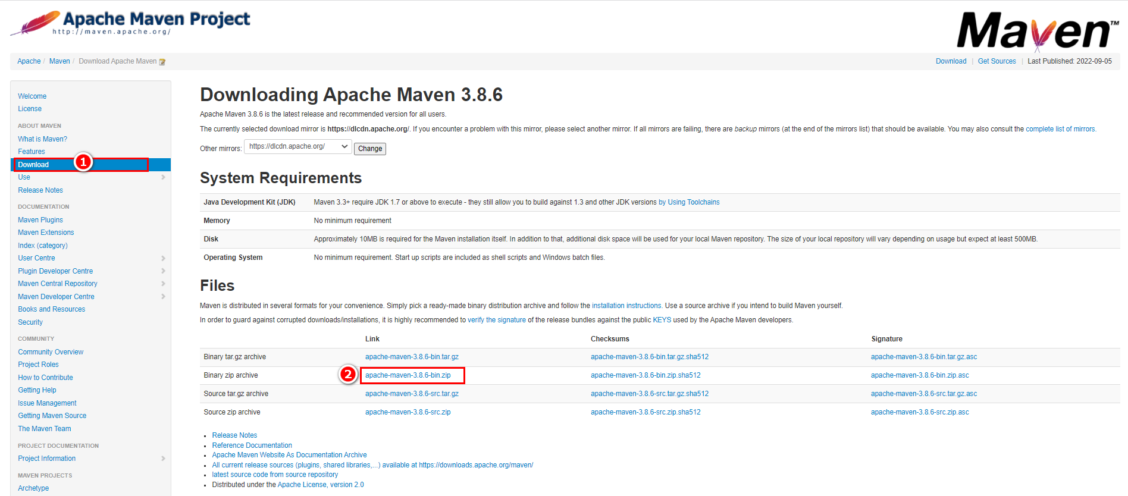Click the edit icon beside Download Apache Maven breadcrumb
This screenshot has height=496, width=1128.
162,62
